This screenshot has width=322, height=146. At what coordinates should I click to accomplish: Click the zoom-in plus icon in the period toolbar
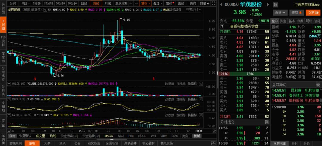(x=131, y=3)
